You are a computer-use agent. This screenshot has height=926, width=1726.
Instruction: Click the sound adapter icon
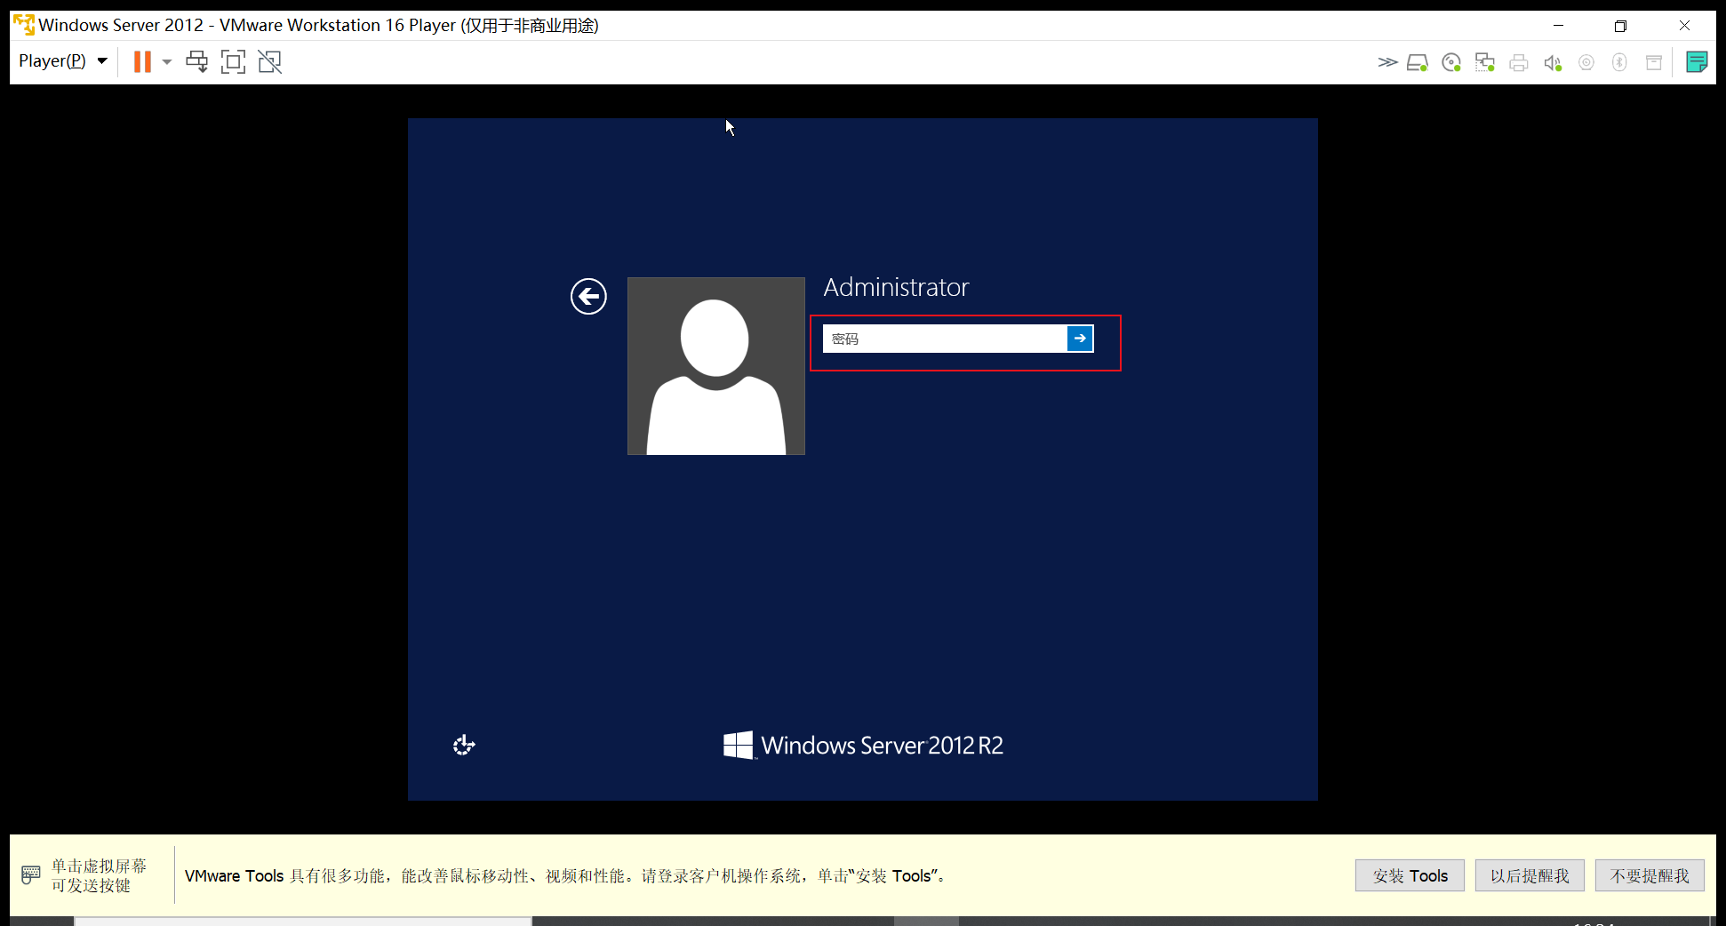point(1553,61)
